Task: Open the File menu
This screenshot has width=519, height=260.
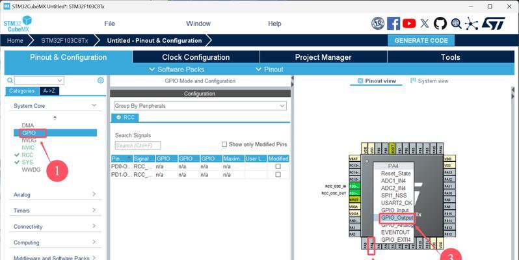Action: pos(109,23)
